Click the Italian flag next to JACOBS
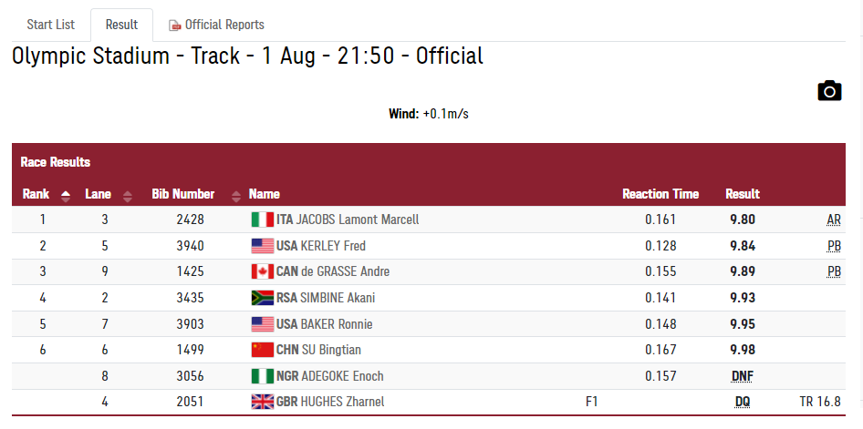This screenshot has height=429, width=863. [263, 220]
